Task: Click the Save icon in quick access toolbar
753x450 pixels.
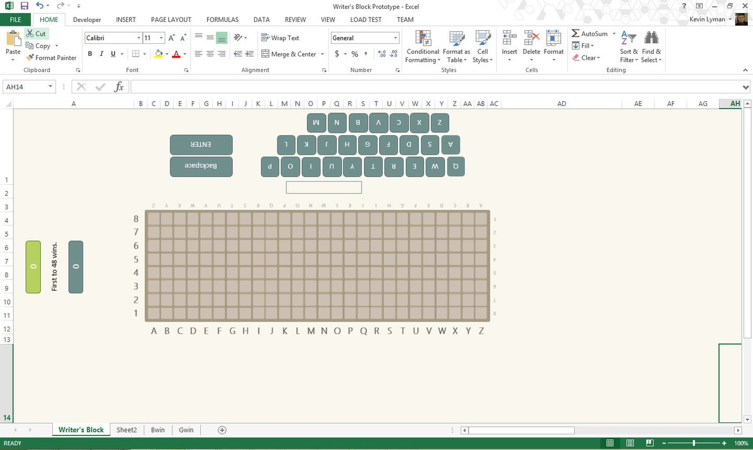Action: click(x=24, y=6)
